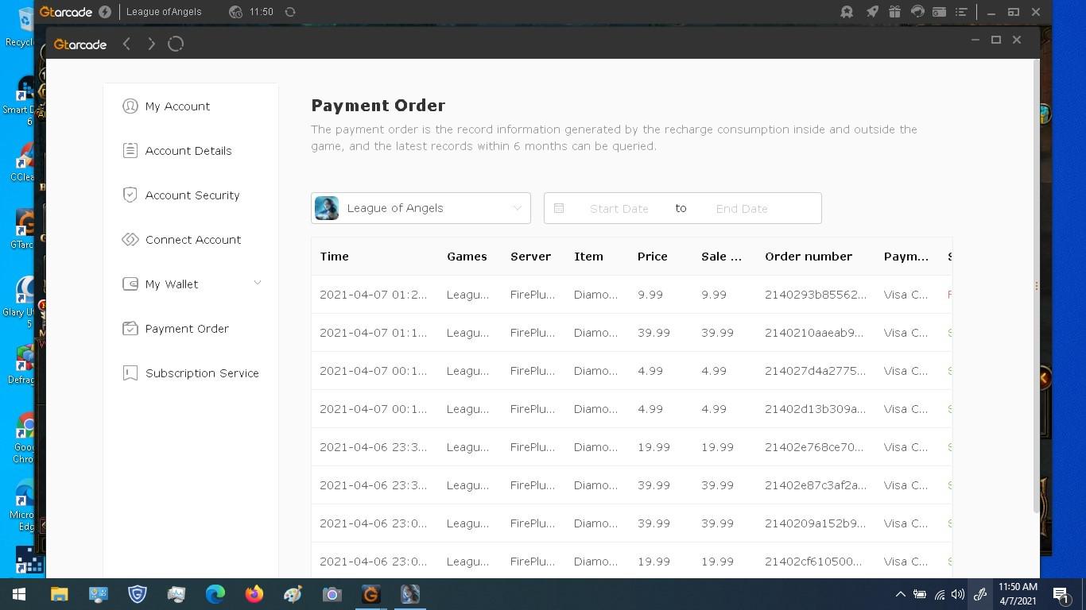Select order number 21402e768ce70...
This screenshot has width=1086, height=610.
pyautogui.click(x=814, y=447)
